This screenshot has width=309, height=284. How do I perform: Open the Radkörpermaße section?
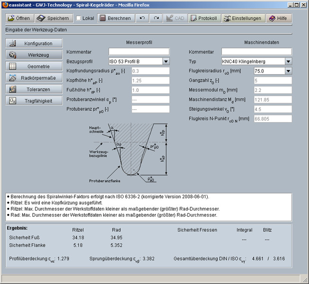coord(35,78)
